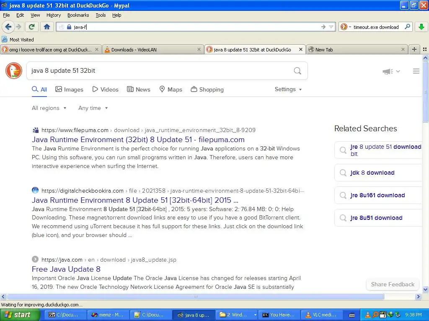Open the Tools menu
This screenshot has height=321, width=429.
pyautogui.click(x=101, y=15)
